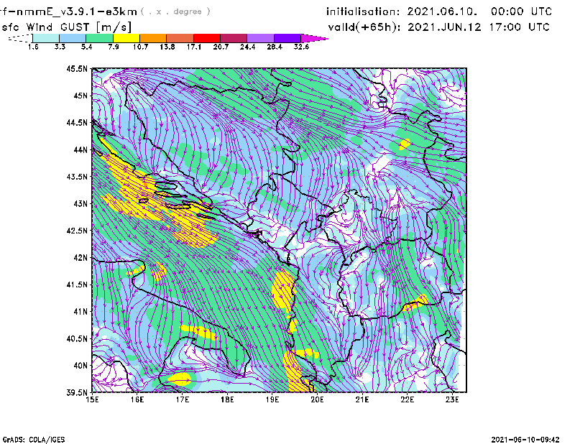Click legend value '7.9'
The width and height of the screenshot is (575, 444).
tap(114, 47)
